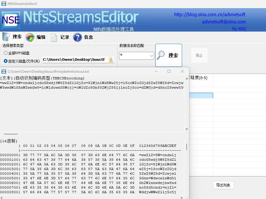Click the notepad 记录 icon
This screenshot has width=266, height=199.
pos(54,38)
